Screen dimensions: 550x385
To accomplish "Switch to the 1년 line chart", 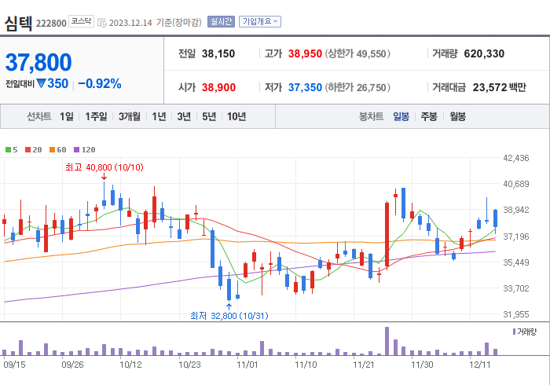I will (159, 116).
